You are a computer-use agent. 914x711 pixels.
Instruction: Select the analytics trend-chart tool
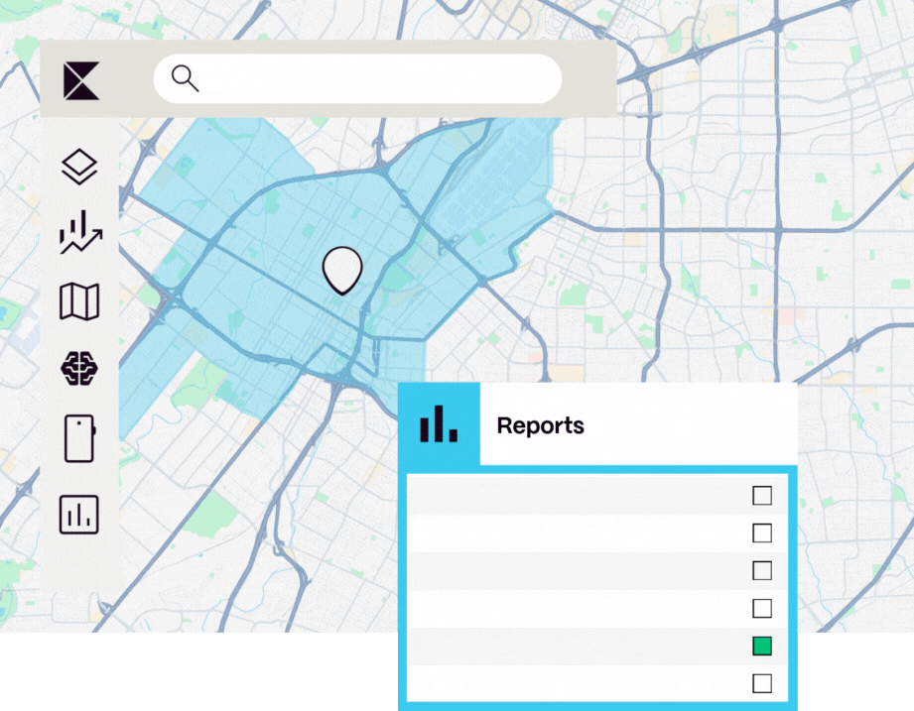coord(79,235)
